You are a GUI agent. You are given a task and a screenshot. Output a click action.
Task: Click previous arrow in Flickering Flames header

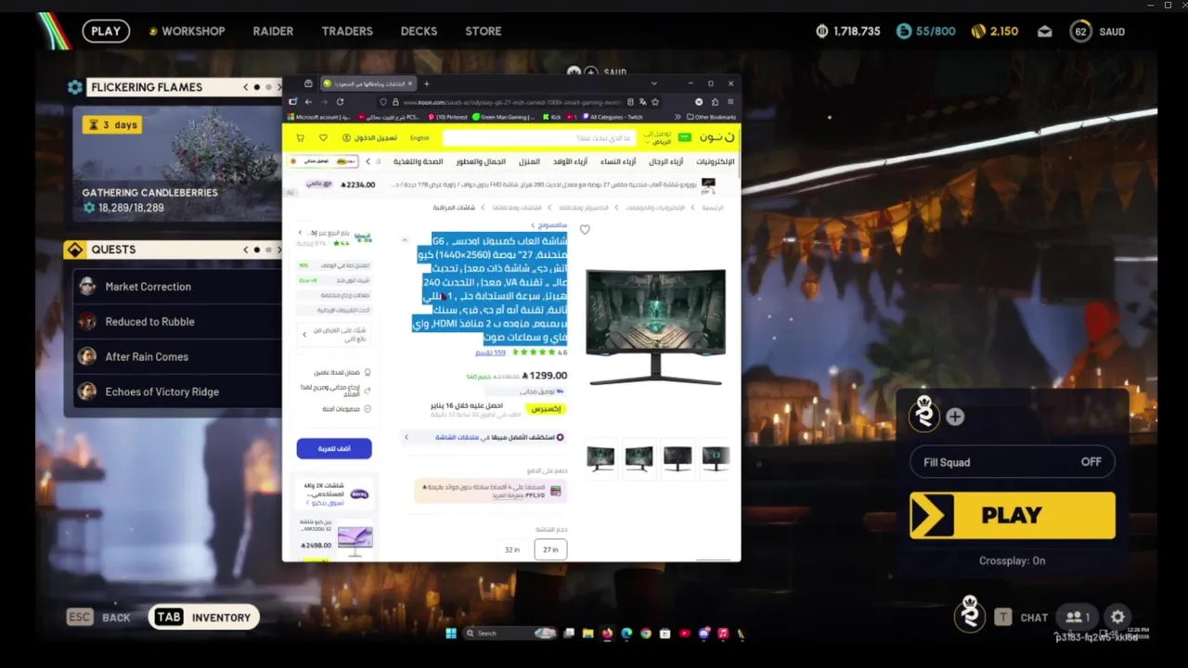(246, 87)
